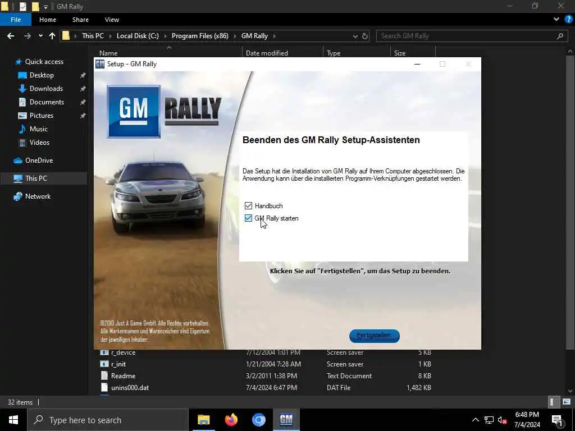Toggle the GM Rally starten checkbox
Image resolution: width=575 pixels, height=431 pixels.
(248, 218)
